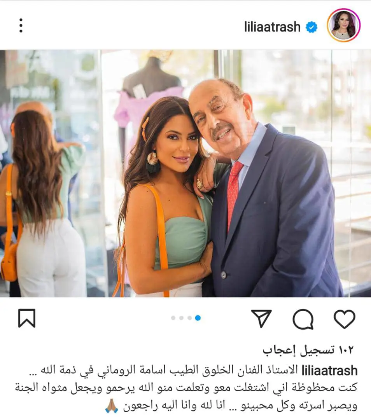
Task: Click the praying hands emoji
Action: coord(112,406)
